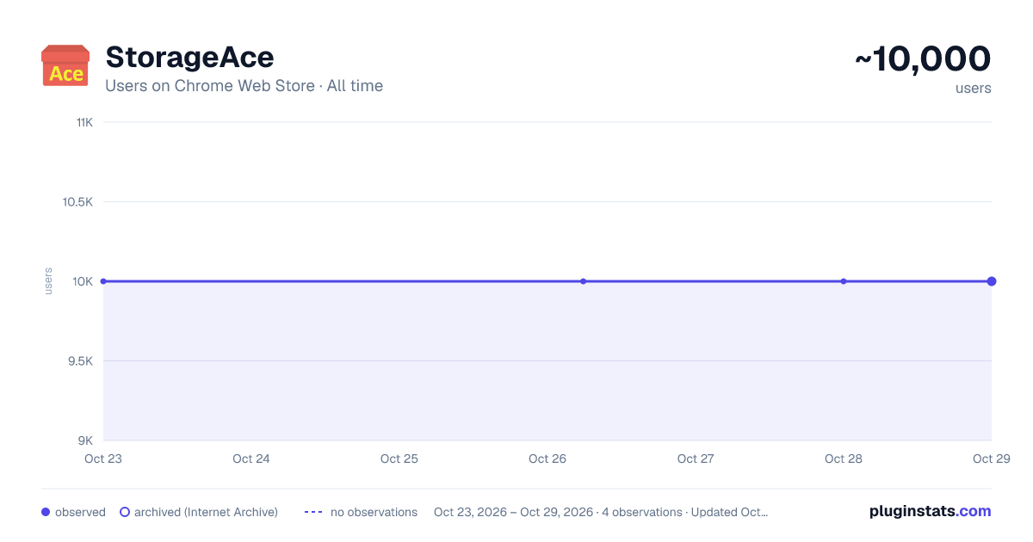Image resolution: width=1033 pixels, height=542 pixels.
Task: Click the StorageAce title
Action: tap(189, 57)
